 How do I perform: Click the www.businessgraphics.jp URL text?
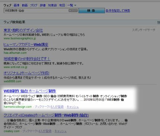[x=20, y=38]
